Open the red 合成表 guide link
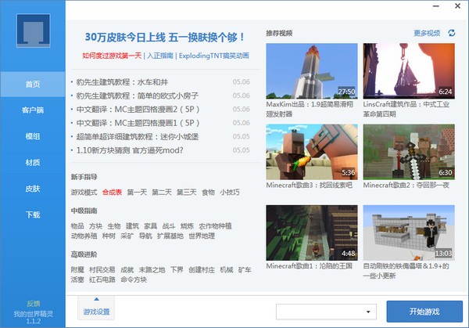This screenshot has height=328, width=469. coord(112,193)
